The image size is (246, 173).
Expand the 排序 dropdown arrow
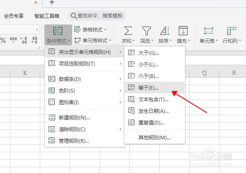[170, 41]
